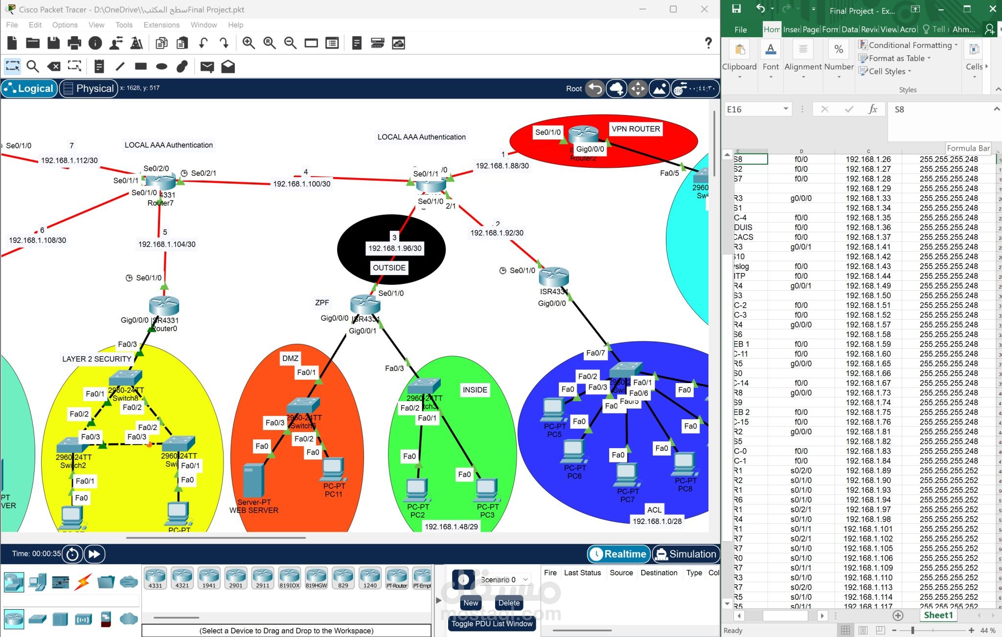Click Toggle PDU List Window button
1002x637 pixels.
pyautogui.click(x=492, y=624)
